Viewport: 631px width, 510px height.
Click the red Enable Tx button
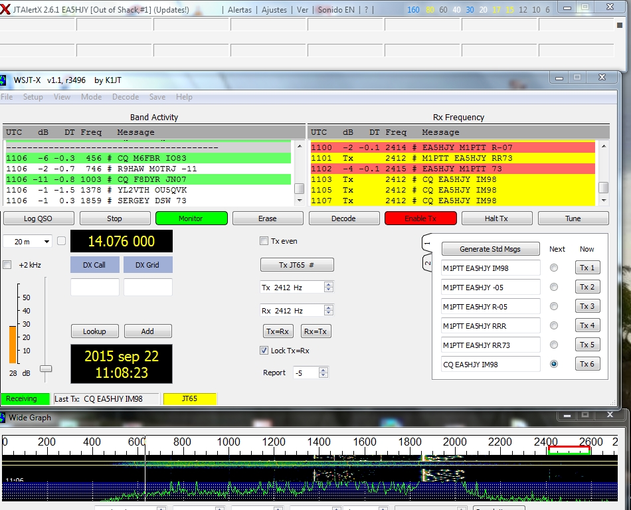[420, 218]
